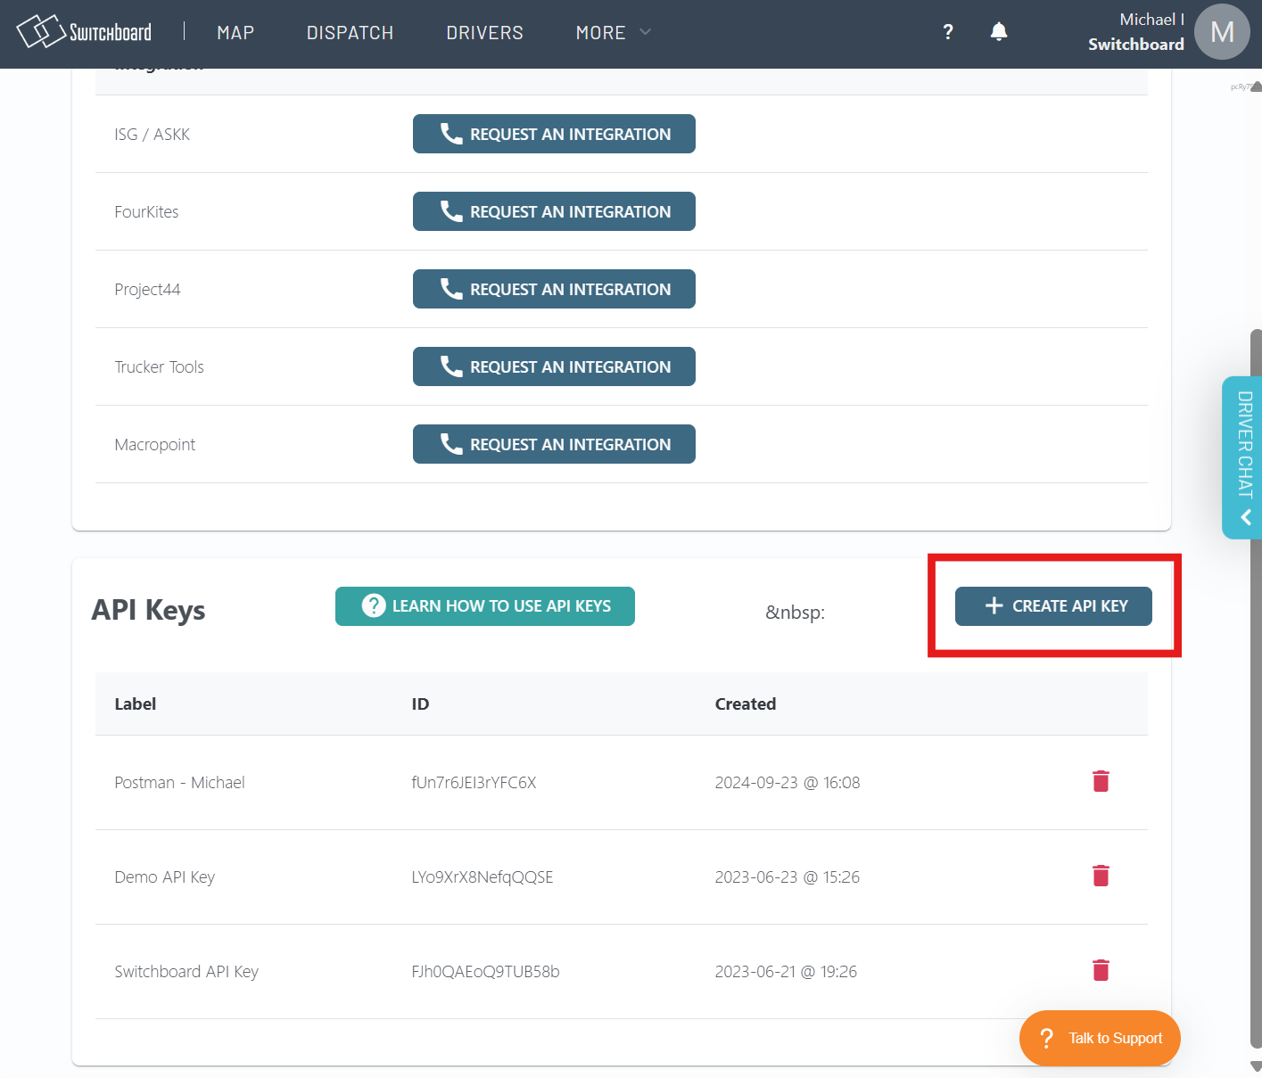Screen dimensions: 1262x1078
Task: Go to the MAP tab
Action: coord(235,33)
